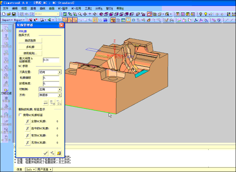This screenshot has height=172, width=236.
Task: Open the 帮助 menu
Action: (120, 8)
